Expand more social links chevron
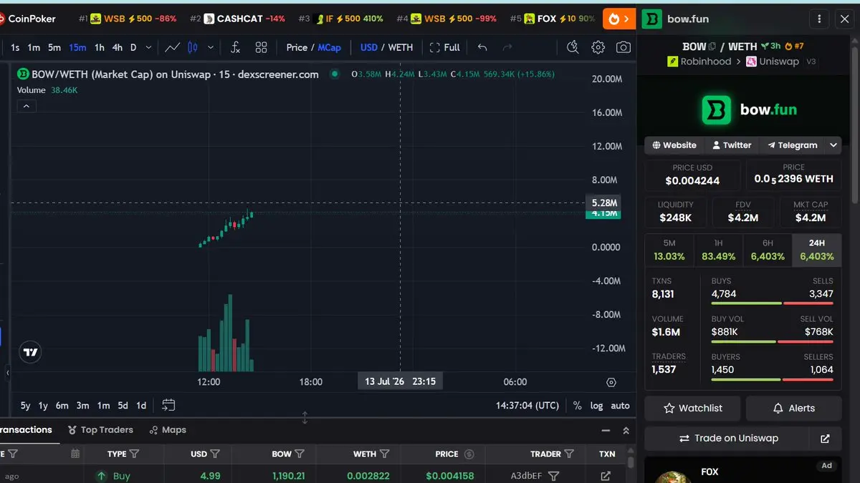Viewport: 860px width, 483px height. (x=833, y=145)
